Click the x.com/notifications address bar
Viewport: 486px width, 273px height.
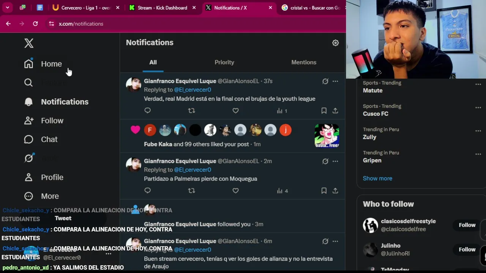pyautogui.click(x=81, y=24)
